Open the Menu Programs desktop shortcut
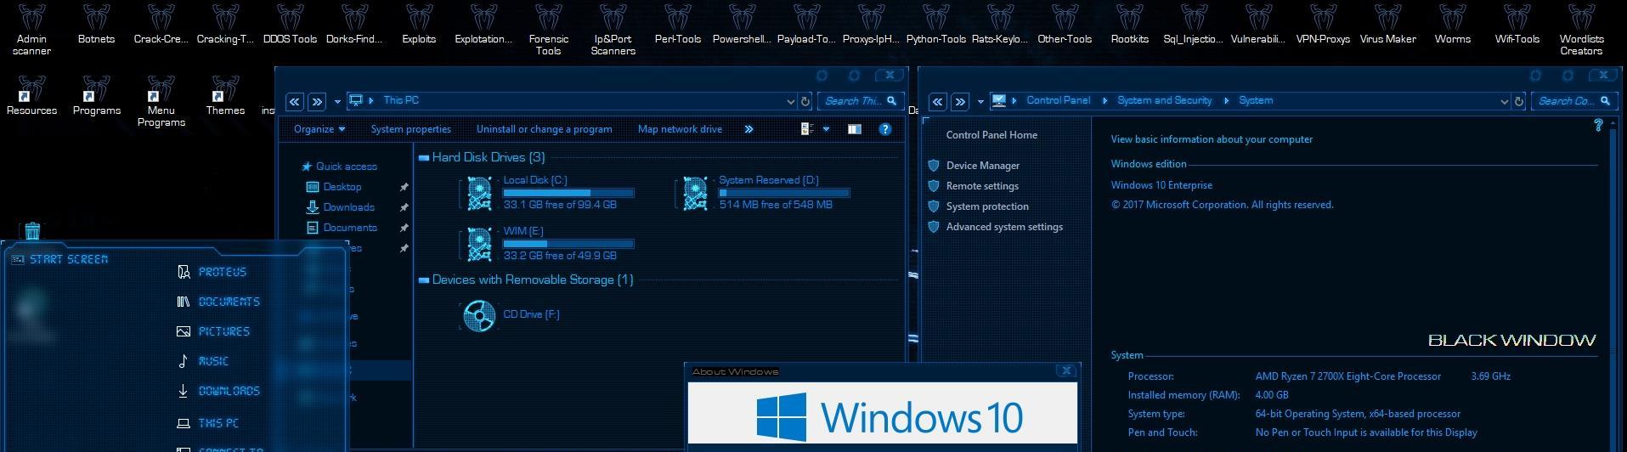 (x=161, y=101)
